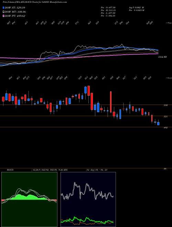Click the MACD (12,26,9) values text
The image size is (172, 227).
click(x=47, y=170)
